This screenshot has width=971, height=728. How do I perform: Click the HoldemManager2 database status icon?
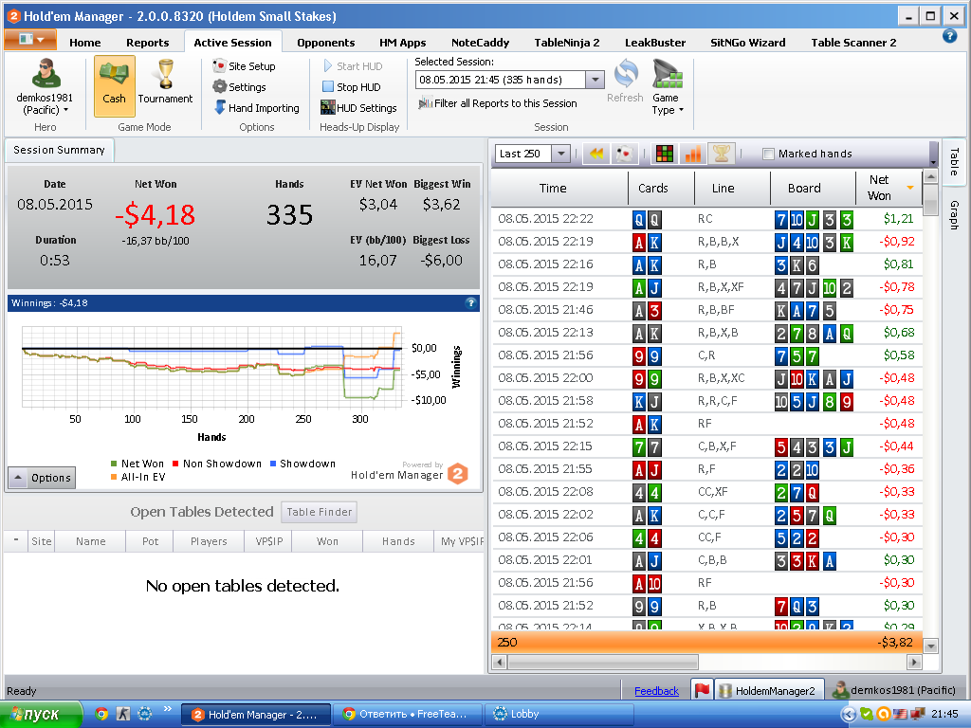click(769, 690)
